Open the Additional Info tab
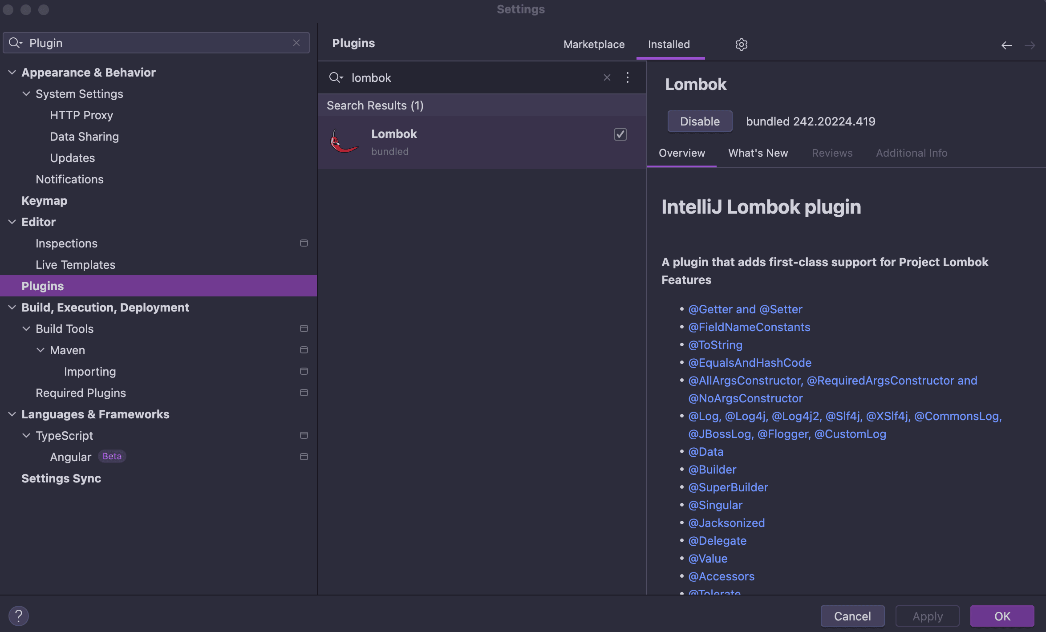This screenshot has height=632, width=1046. tap(912, 153)
